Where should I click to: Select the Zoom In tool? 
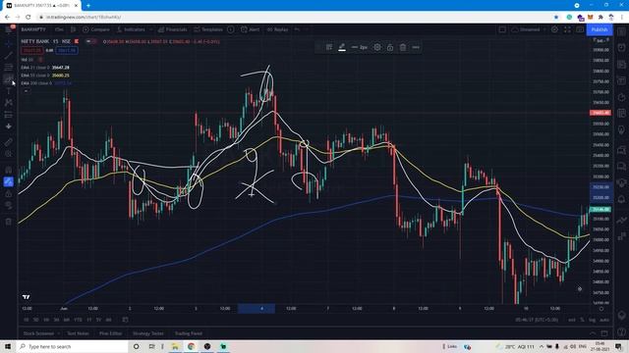(x=9, y=154)
